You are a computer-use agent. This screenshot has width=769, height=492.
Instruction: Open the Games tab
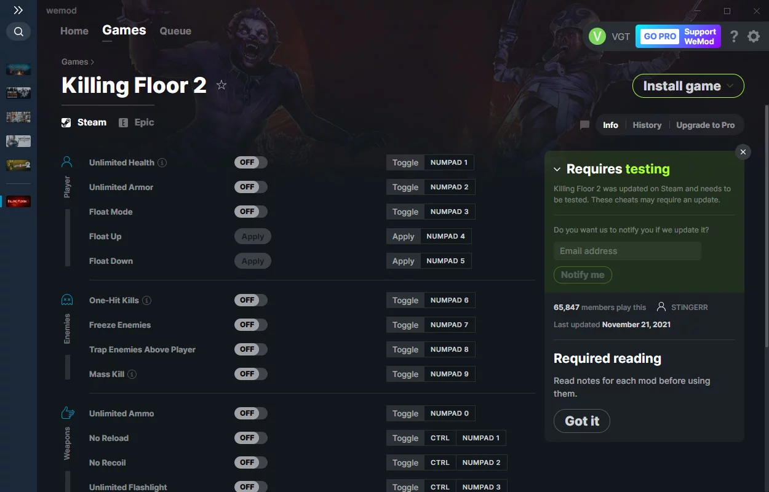tap(124, 30)
